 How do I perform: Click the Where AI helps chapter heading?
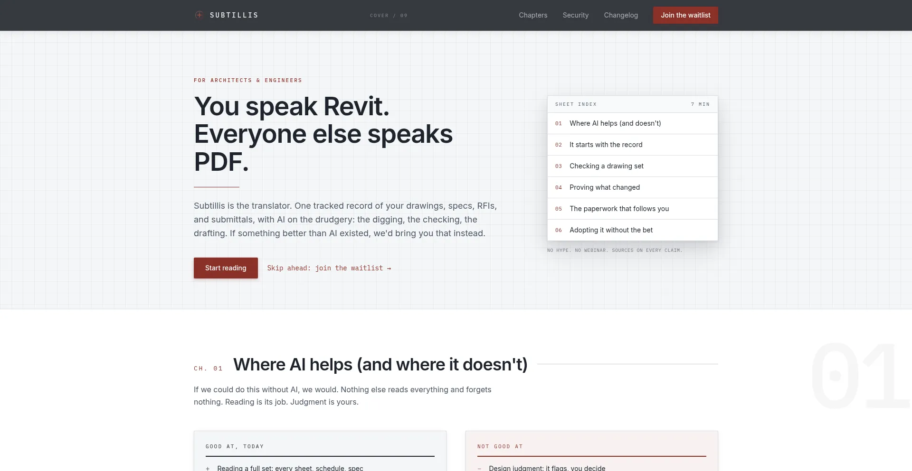click(x=380, y=364)
